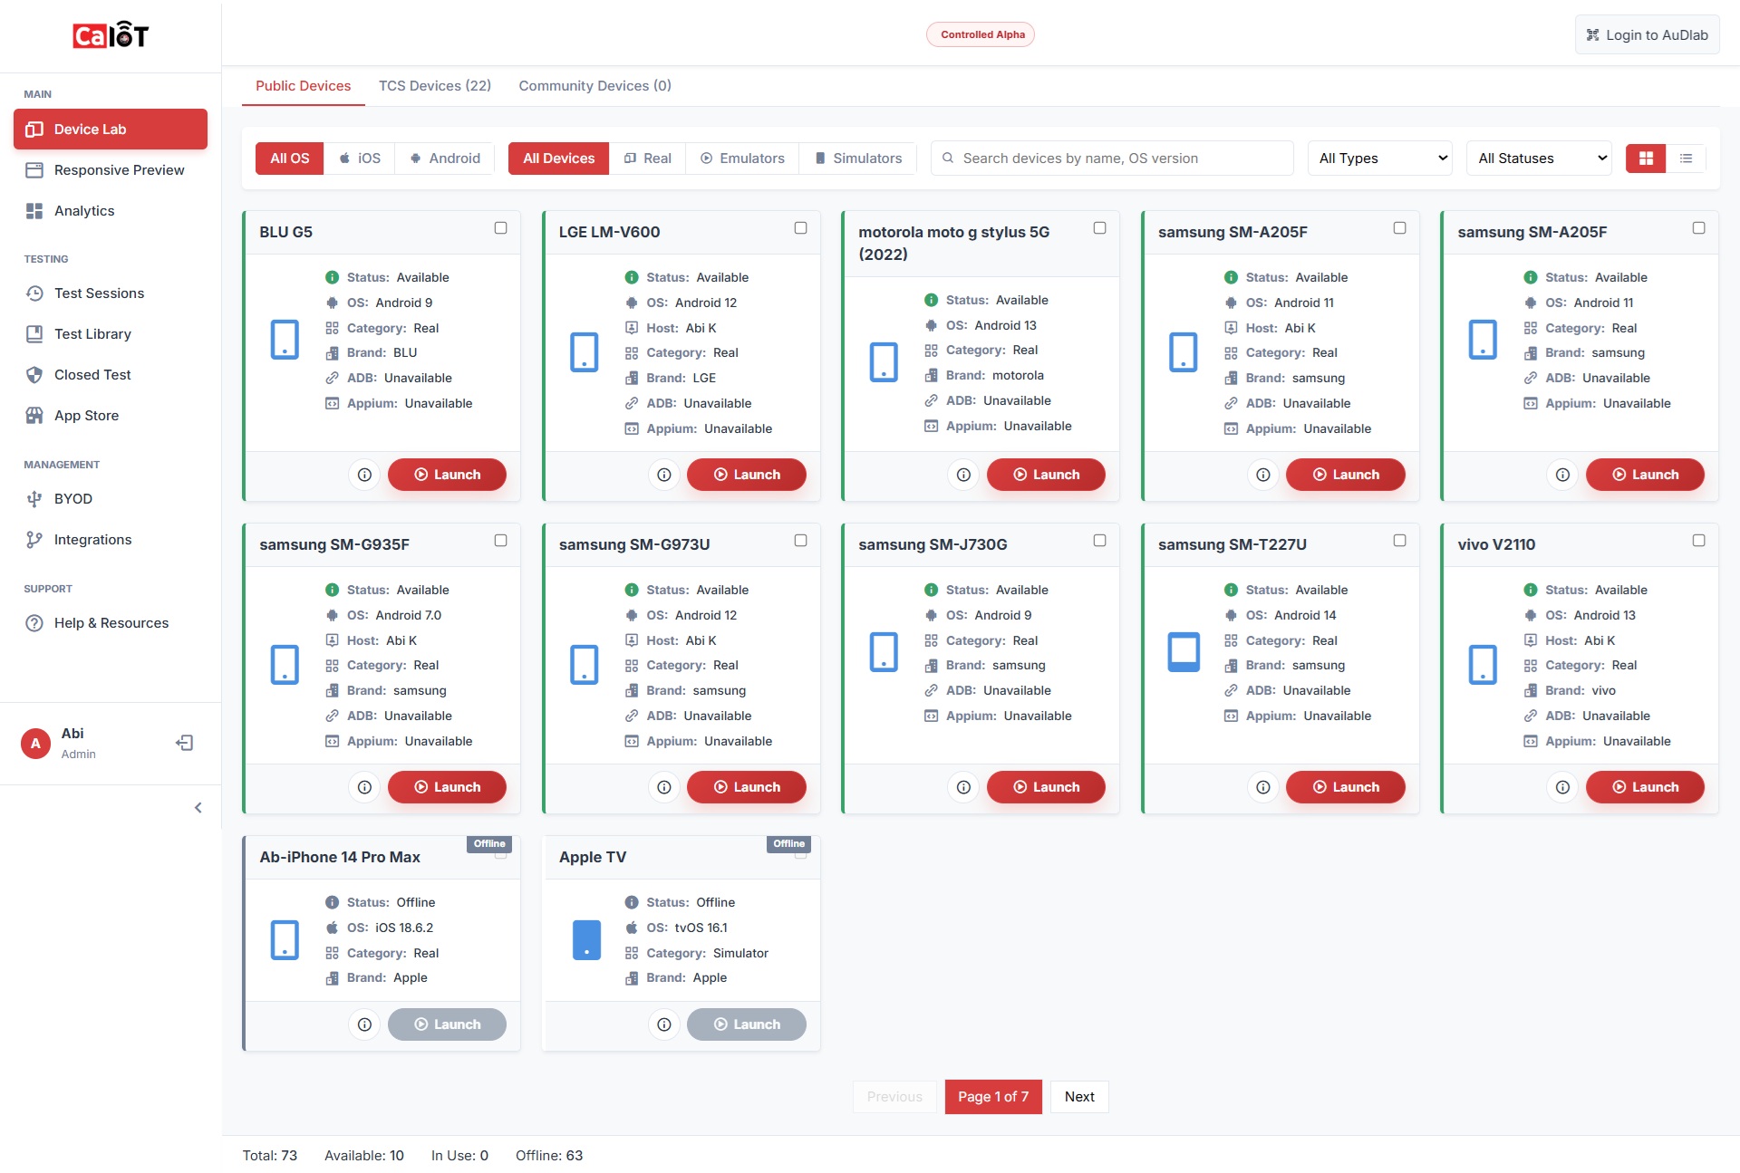1740x1173 pixels.
Task: Open Closed Test from the sidebar
Action: tap(111, 375)
